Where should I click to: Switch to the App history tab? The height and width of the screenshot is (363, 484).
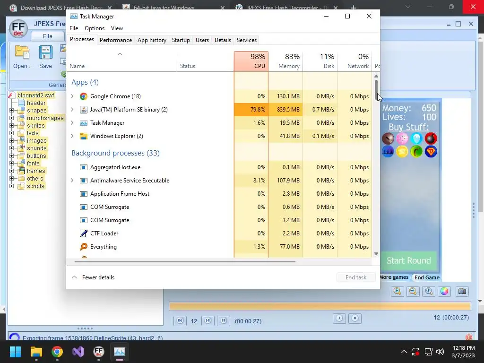pos(152,40)
